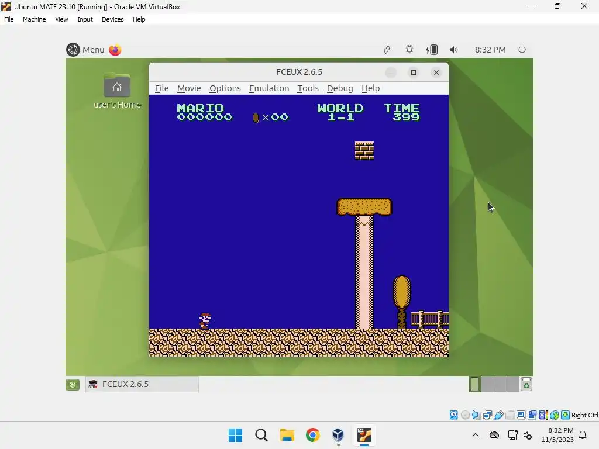
Task: Click VirtualBox USB devices status icon
Action: pos(498,415)
